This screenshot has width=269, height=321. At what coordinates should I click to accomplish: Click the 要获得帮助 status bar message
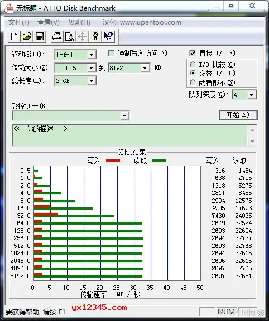click(x=36, y=312)
